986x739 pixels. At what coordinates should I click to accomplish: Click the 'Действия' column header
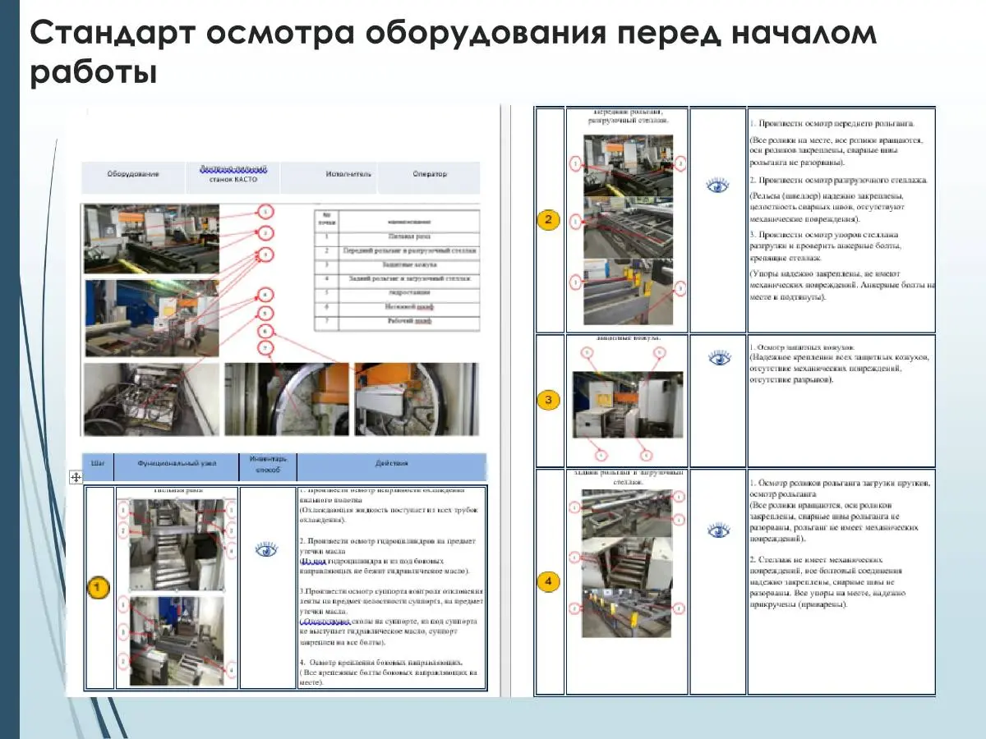391,463
